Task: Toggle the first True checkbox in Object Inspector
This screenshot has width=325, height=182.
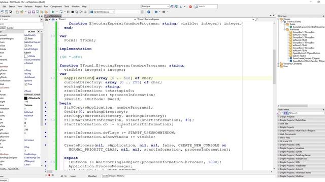Action: [x=26, y=39]
